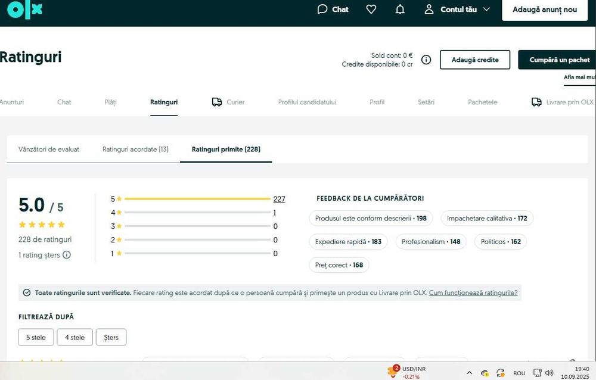596x380 pixels.
Task: Click ROU language indicator
Action: (519, 373)
